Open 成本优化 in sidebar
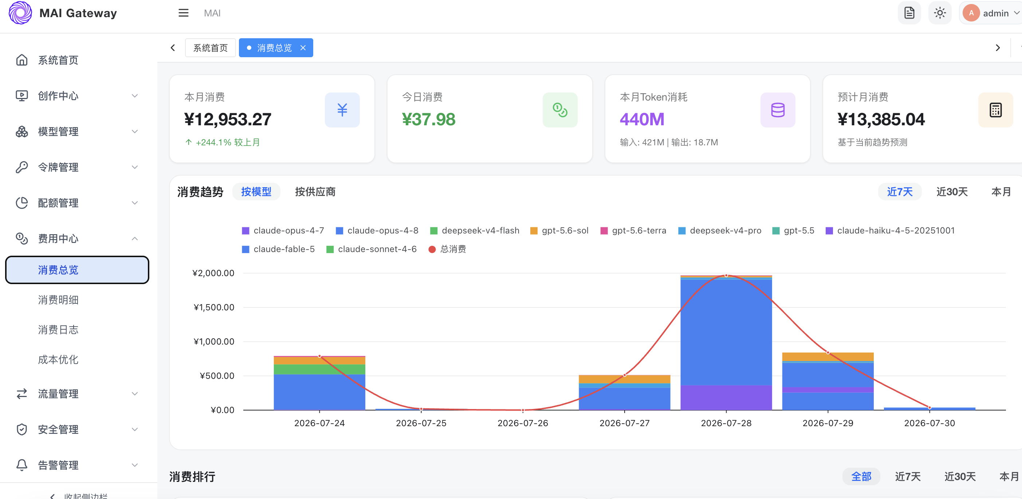This screenshot has height=499, width=1022. [77, 359]
